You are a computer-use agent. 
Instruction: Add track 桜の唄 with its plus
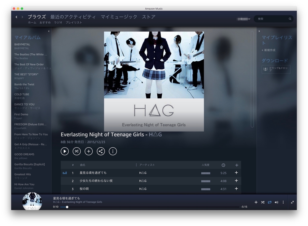(236, 189)
